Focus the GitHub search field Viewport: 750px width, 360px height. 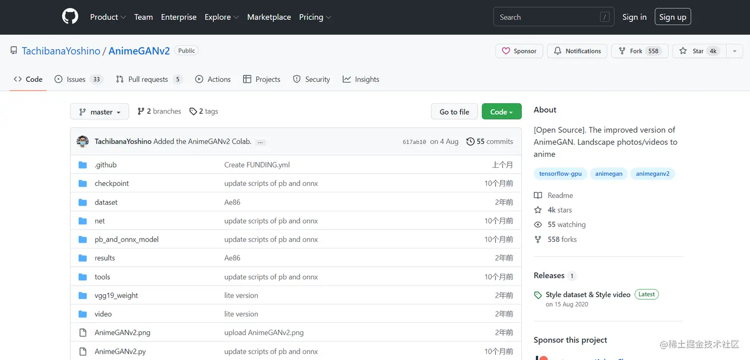pos(554,17)
